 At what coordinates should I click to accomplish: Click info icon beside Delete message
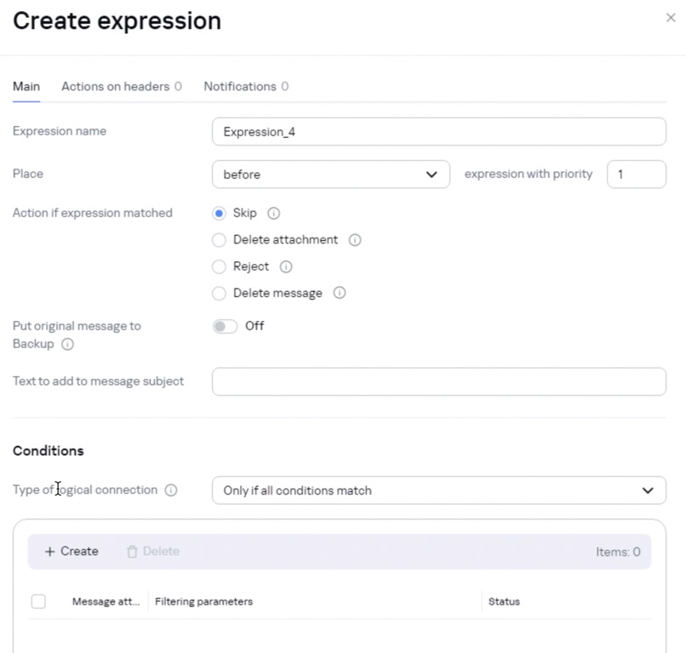[340, 293]
